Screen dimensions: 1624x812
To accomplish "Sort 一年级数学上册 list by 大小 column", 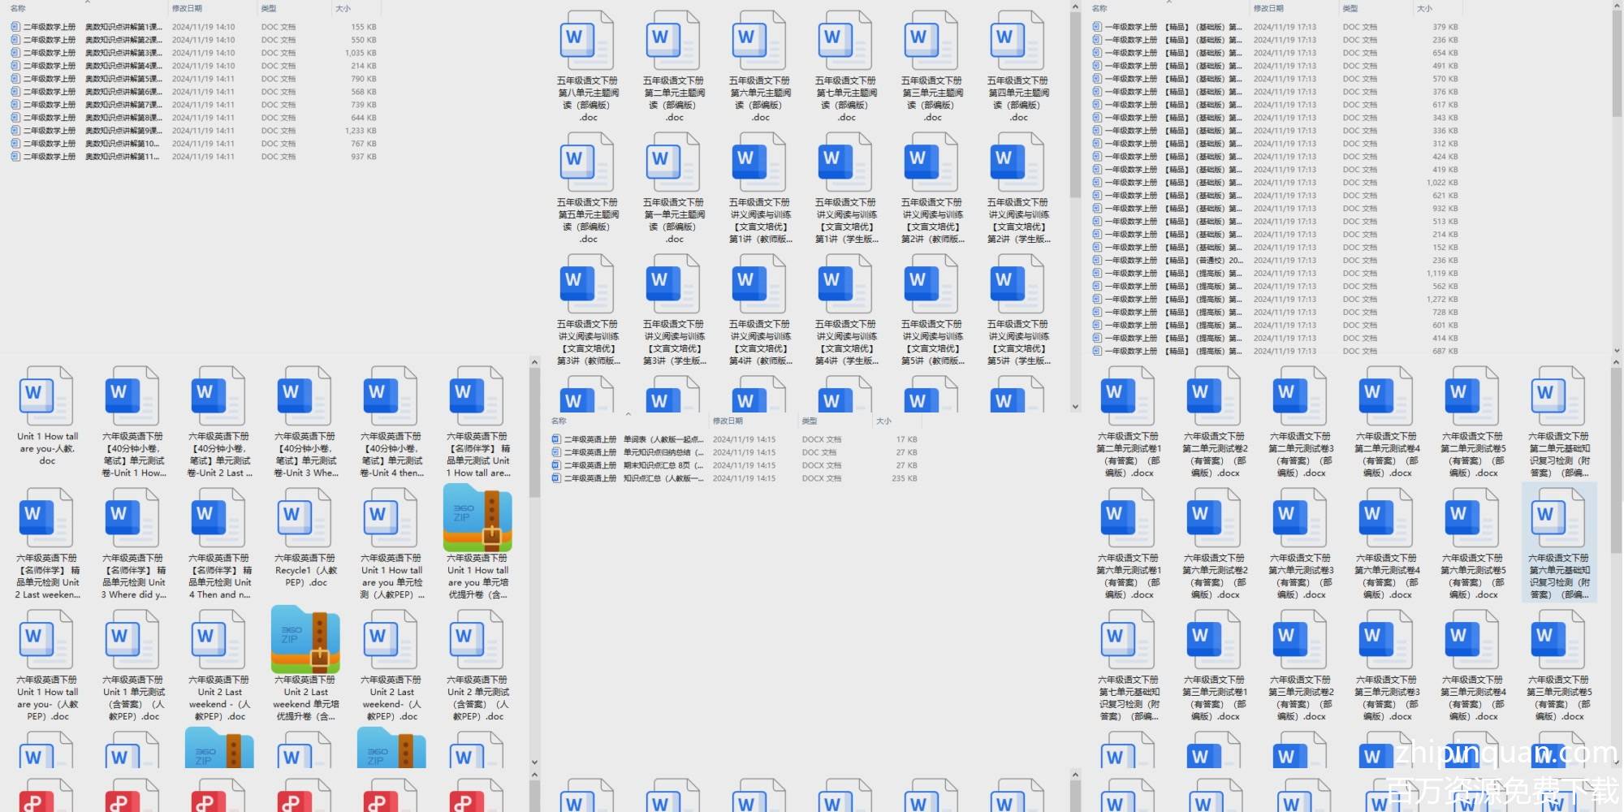I will tap(1424, 8).
